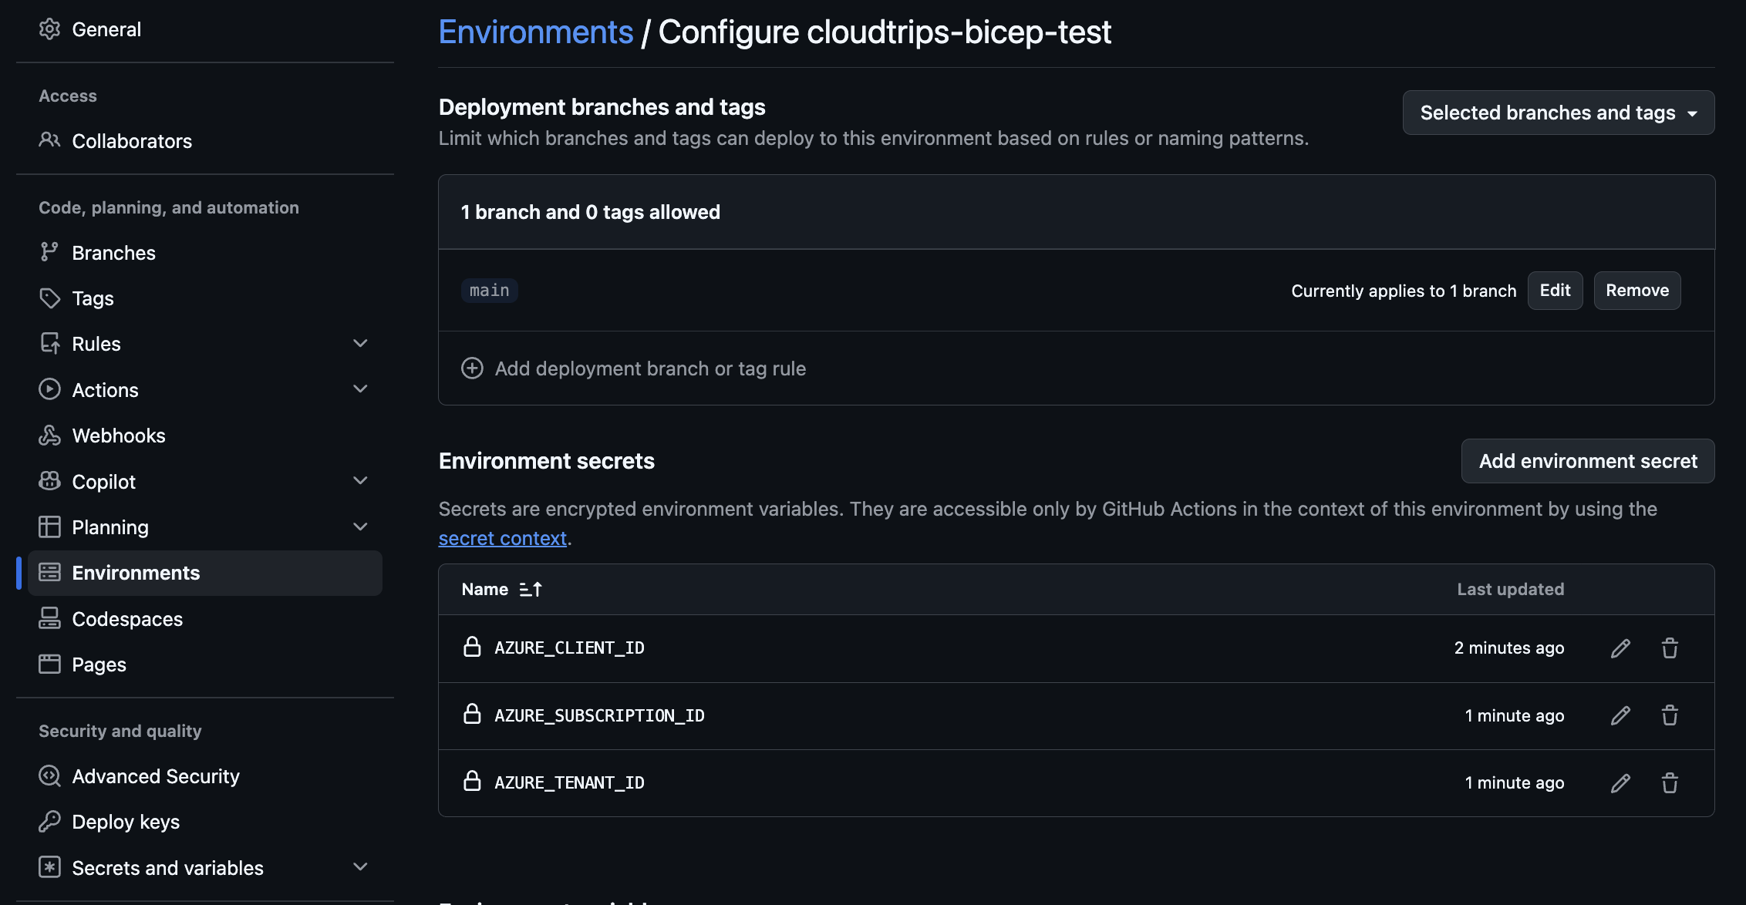Image resolution: width=1746 pixels, height=905 pixels.
Task: Open Pages settings in sidebar
Action: point(205,664)
